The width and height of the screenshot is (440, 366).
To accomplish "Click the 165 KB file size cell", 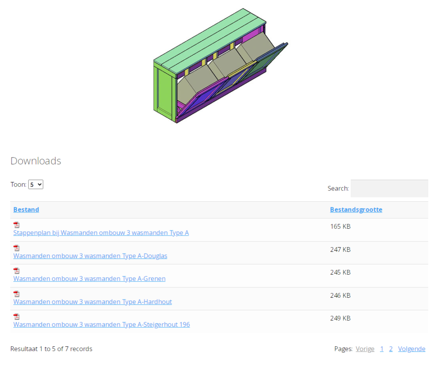I will pos(340,227).
